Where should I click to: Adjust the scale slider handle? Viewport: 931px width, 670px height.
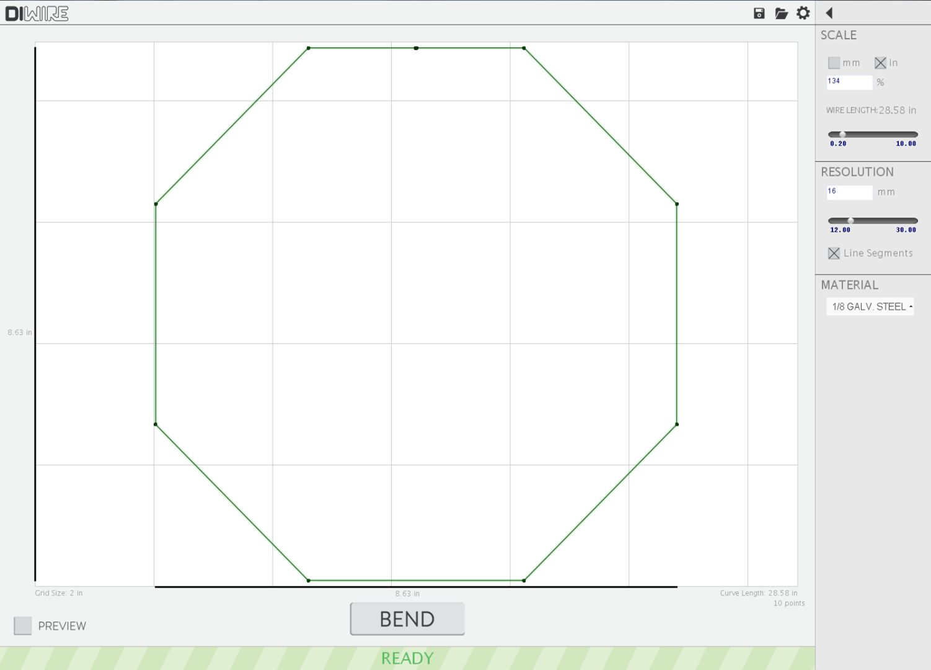click(842, 134)
